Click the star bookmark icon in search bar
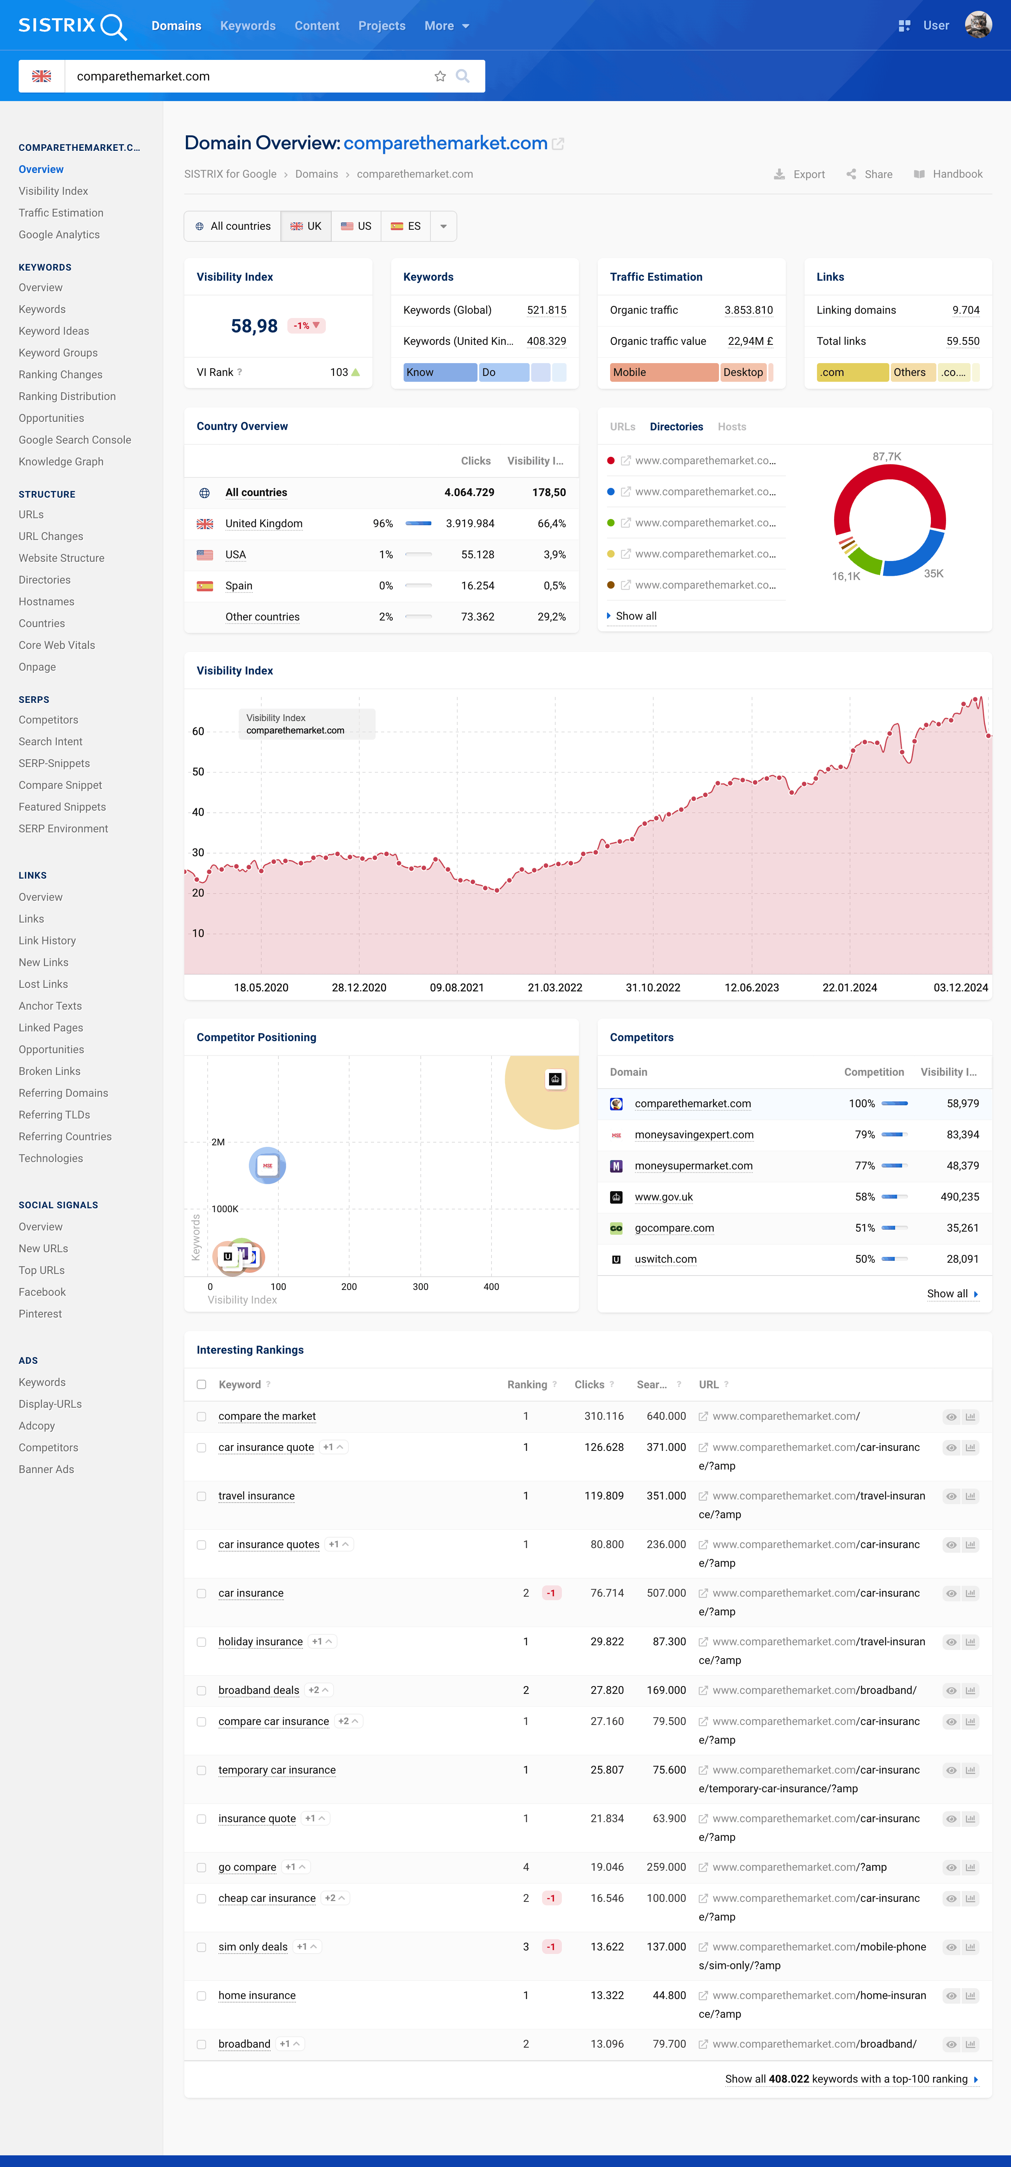Viewport: 1011px width, 2167px height. click(440, 77)
